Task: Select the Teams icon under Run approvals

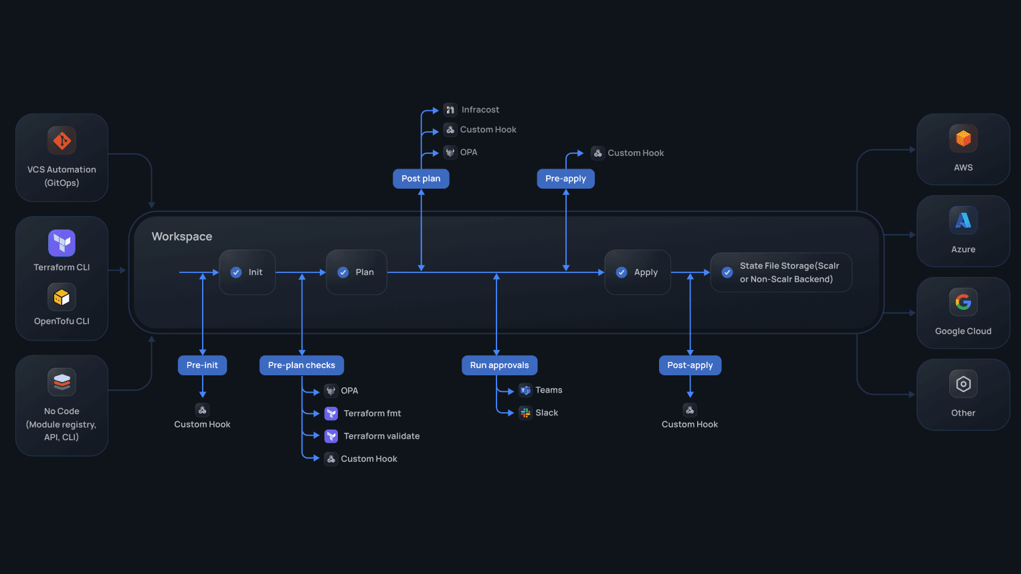Action: (x=525, y=389)
